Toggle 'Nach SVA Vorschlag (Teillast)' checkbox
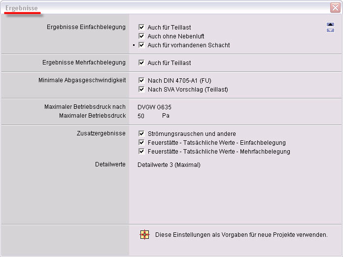This screenshot has width=343, height=257. point(142,90)
